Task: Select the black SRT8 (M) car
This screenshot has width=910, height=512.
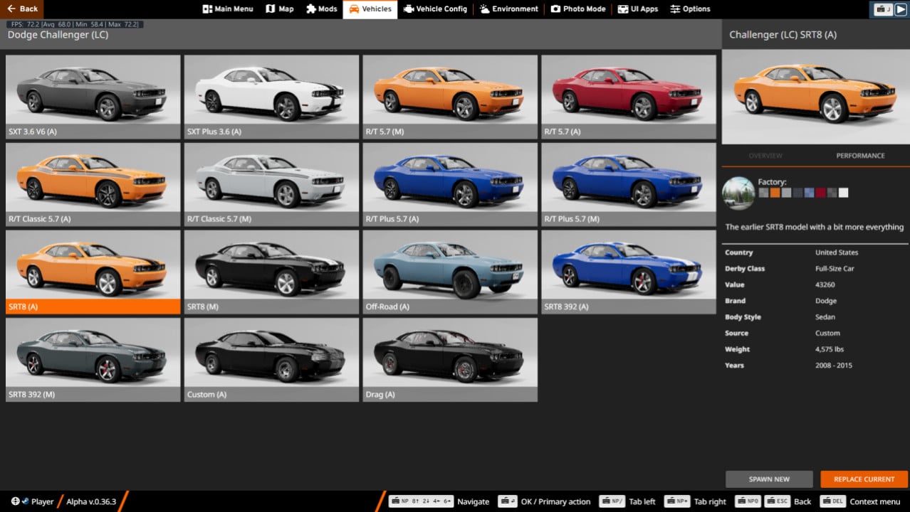Action: 271,272
